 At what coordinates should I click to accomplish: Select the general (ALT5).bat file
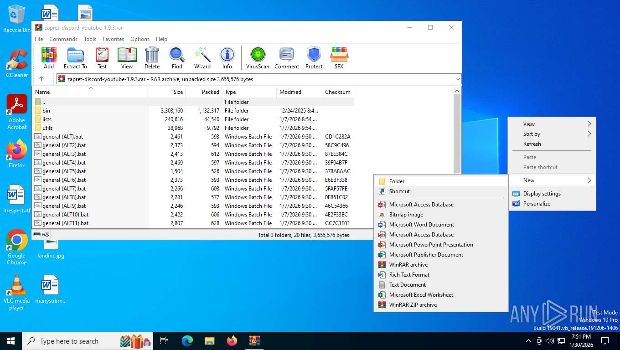point(193,171)
